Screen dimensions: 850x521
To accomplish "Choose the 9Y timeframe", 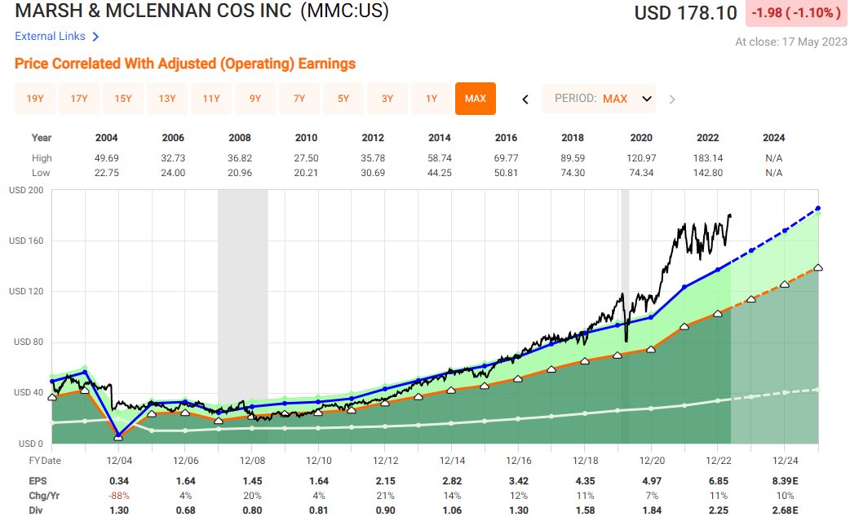I will [x=255, y=98].
